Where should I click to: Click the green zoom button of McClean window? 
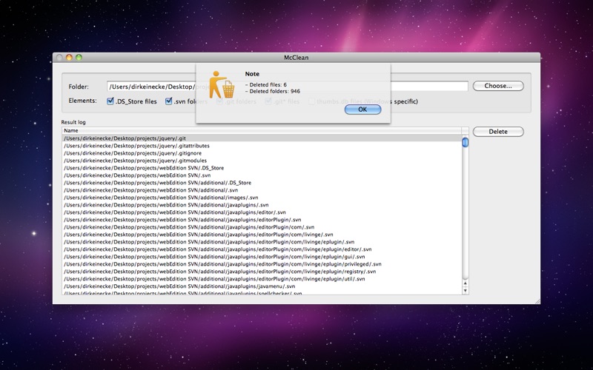click(79, 58)
